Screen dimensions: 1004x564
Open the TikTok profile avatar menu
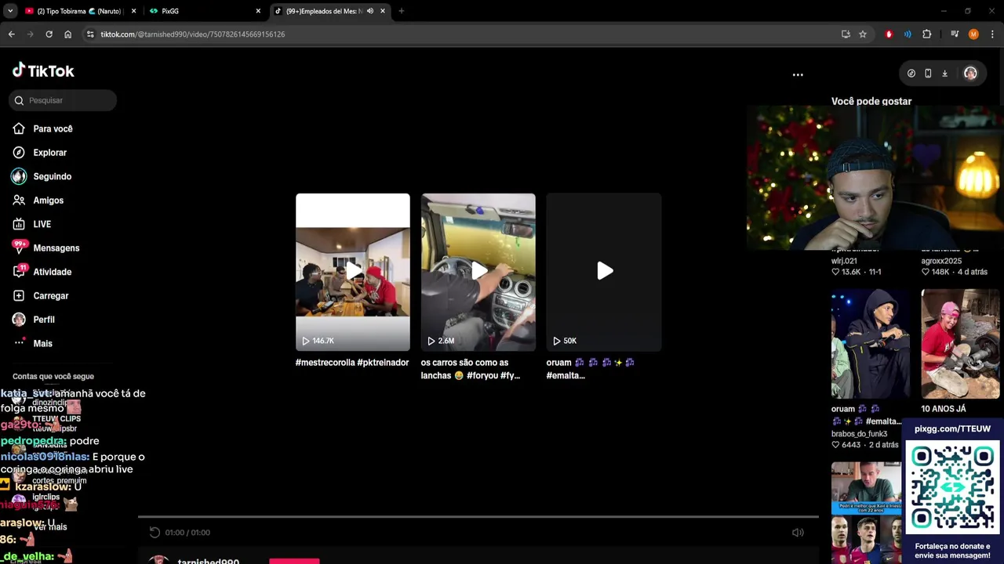[x=970, y=73]
